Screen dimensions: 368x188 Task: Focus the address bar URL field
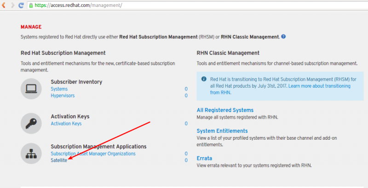pyautogui.click(x=197, y=5)
